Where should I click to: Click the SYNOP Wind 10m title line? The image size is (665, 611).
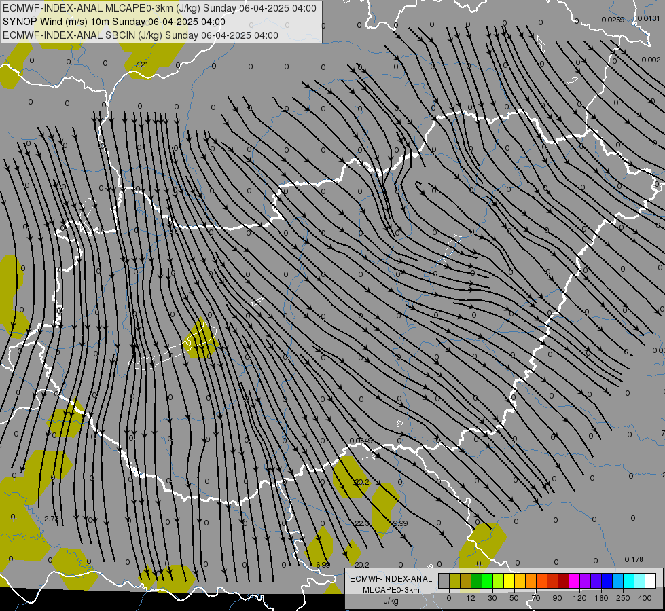113,22
